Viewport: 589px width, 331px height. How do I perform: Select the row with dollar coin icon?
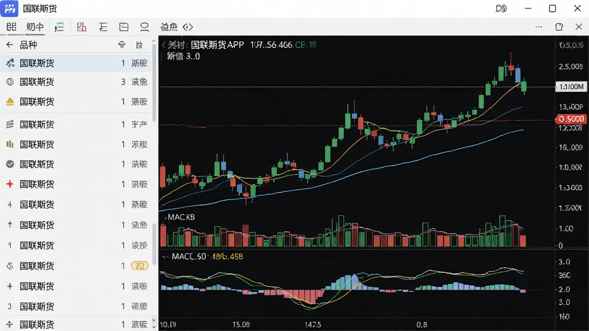[77, 266]
